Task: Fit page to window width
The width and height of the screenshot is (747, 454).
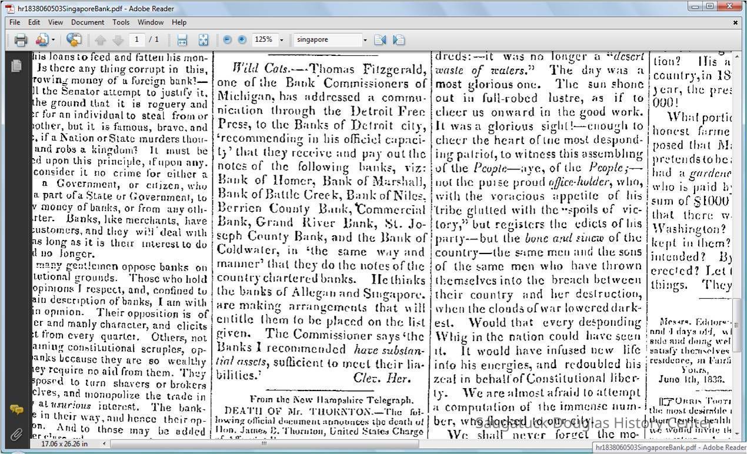Action: click(182, 40)
